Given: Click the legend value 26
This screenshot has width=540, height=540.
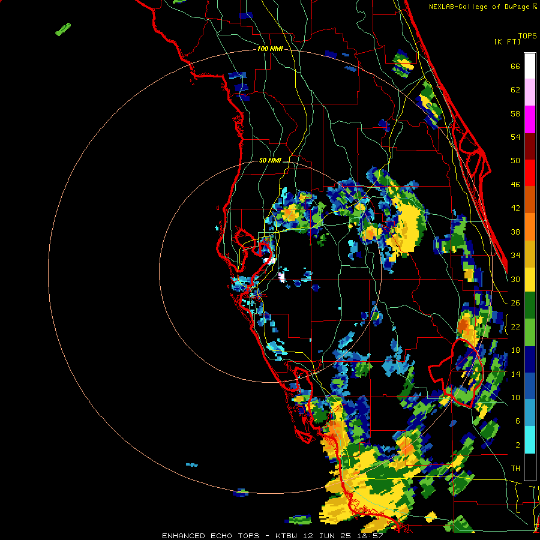Looking at the screenshot, I should click(515, 303).
